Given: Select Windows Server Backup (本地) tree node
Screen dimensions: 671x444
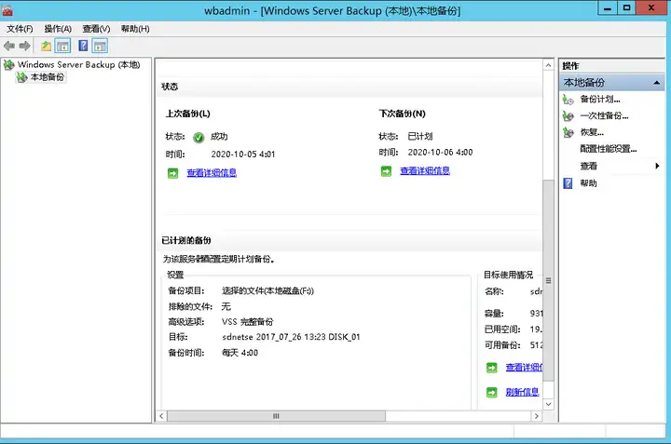Looking at the screenshot, I should pos(78,64).
